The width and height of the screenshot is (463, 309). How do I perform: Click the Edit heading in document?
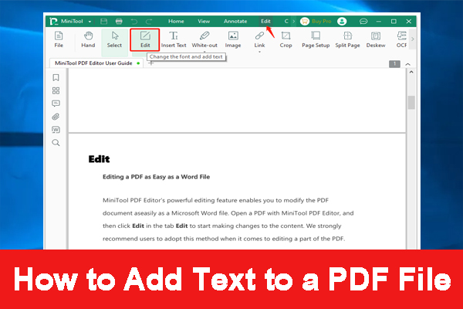99,159
